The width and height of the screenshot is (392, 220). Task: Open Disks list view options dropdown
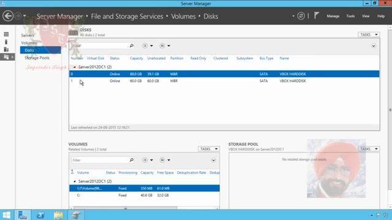(148, 46)
